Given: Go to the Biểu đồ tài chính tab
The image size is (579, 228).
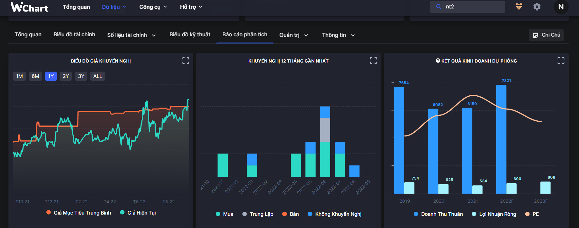Looking at the screenshot, I should tap(74, 34).
